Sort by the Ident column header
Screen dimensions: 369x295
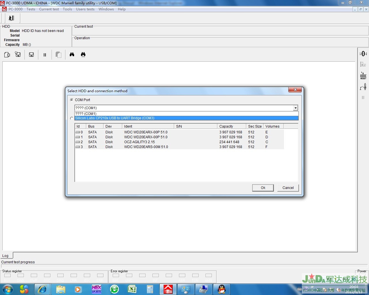click(148, 126)
